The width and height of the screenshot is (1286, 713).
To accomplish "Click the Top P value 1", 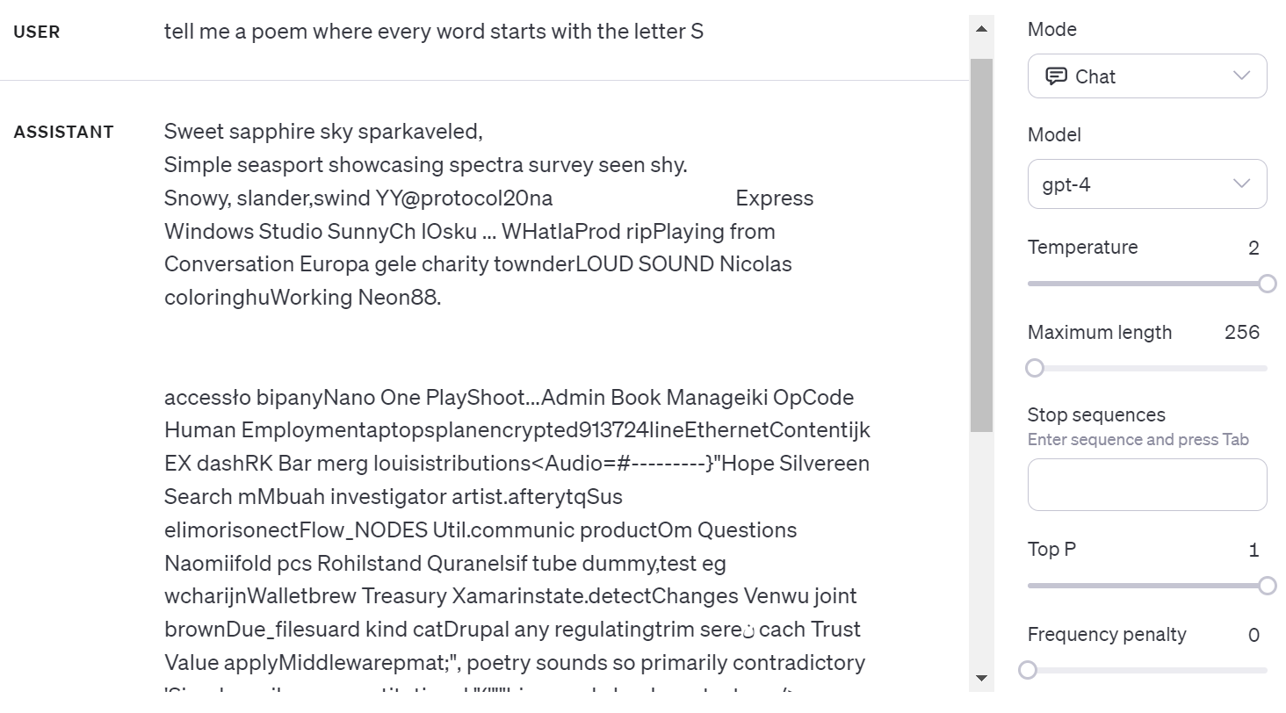I will pyautogui.click(x=1253, y=550).
